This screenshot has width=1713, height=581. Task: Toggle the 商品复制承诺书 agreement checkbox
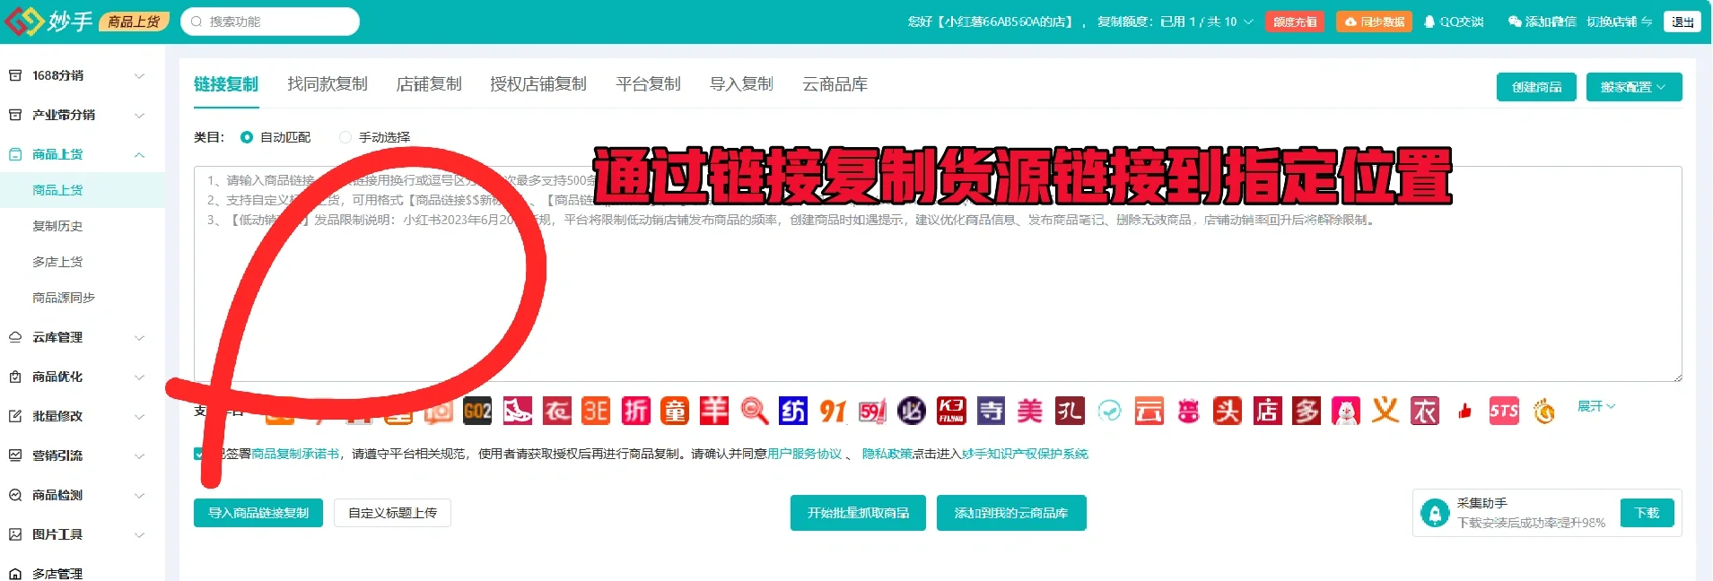click(x=199, y=454)
